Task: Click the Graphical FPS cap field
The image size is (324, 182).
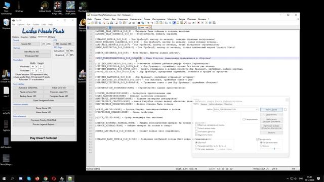Action: [x=67, y=55]
